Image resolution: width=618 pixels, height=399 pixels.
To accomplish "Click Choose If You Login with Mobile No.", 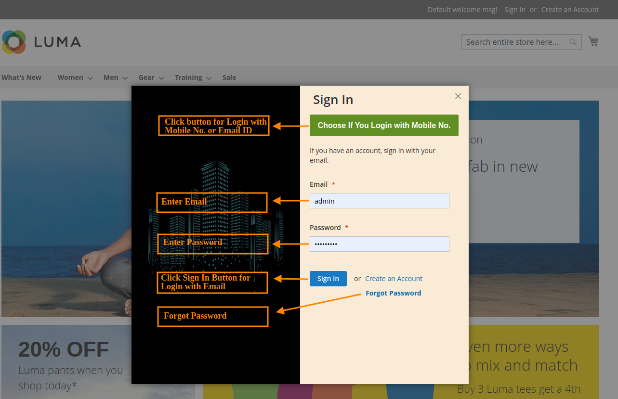I will pyautogui.click(x=383, y=125).
